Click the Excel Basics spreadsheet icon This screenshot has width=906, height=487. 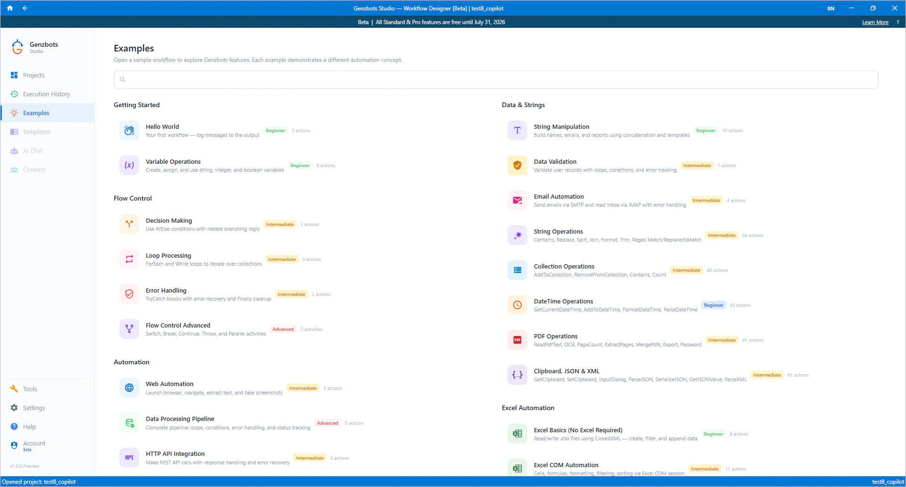517,434
